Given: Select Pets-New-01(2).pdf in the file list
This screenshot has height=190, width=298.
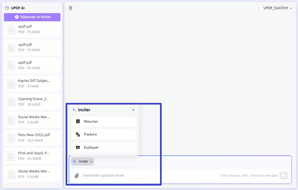Looking at the screenshot, I should coord(32,137).
